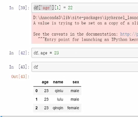
Task: Click the code cell containing df.age = 23
Action: pyautogui.click(x=85, y=53)
